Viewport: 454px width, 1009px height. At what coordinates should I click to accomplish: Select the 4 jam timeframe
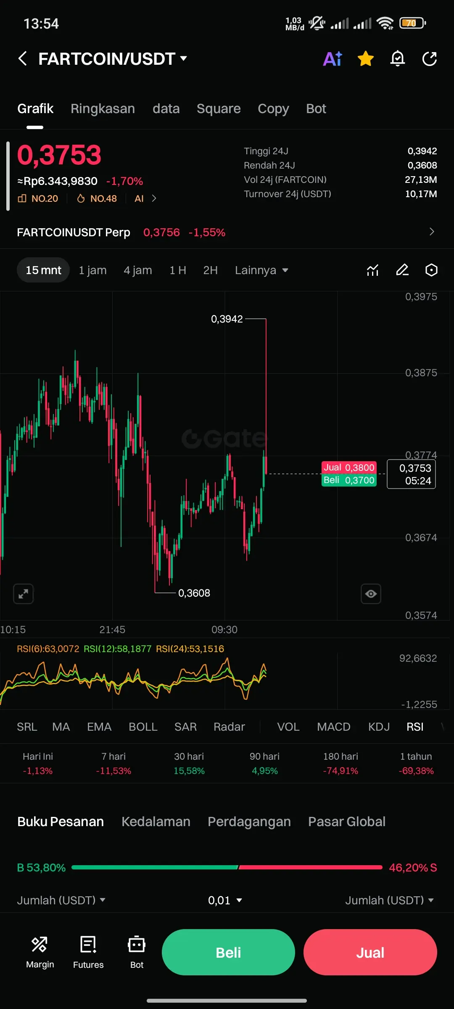point(138,270)
